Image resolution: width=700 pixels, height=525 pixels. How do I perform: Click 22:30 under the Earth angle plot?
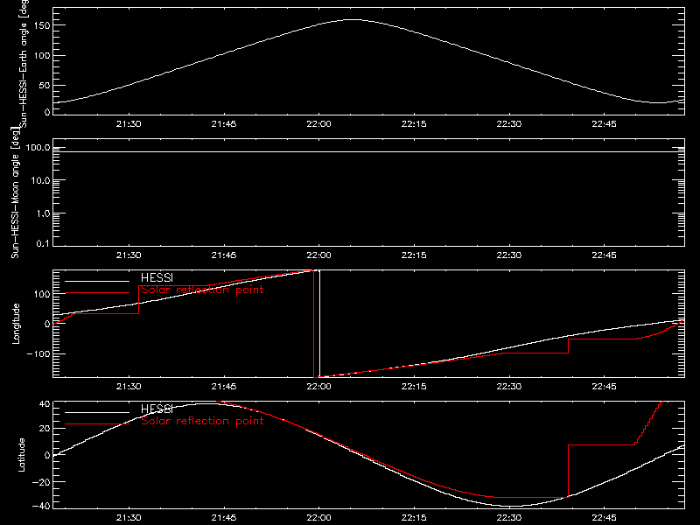[x=509, y=124]
